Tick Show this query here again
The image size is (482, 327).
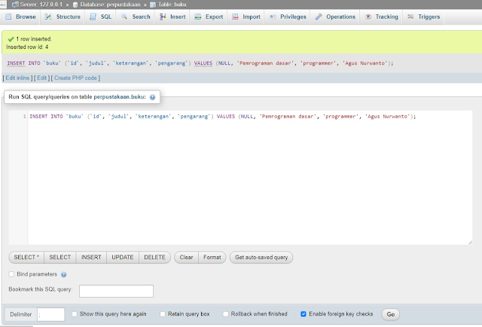click(x=74, y=314)
